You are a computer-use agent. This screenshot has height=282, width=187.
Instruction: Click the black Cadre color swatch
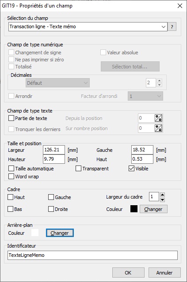pyautogui.click(x=134, y=209)
